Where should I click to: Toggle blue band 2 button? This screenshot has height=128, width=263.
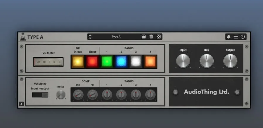(121, 61)
